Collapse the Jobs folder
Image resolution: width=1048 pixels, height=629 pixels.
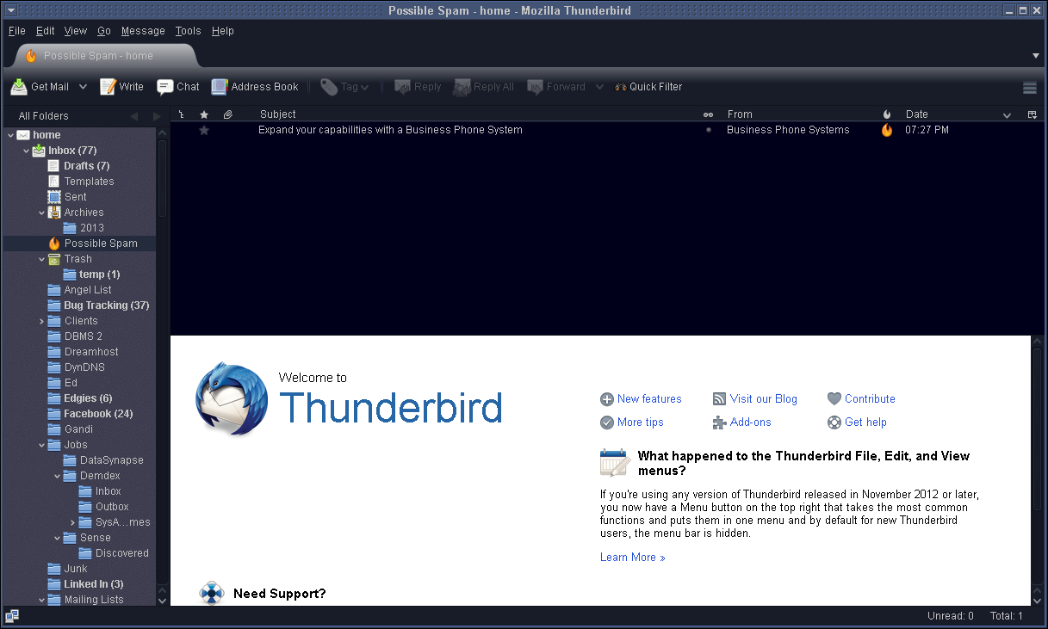41,445
